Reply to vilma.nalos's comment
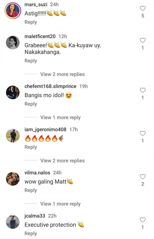Image resolution: width=154 pixels, height=239 pixels. tap(31, 190)
